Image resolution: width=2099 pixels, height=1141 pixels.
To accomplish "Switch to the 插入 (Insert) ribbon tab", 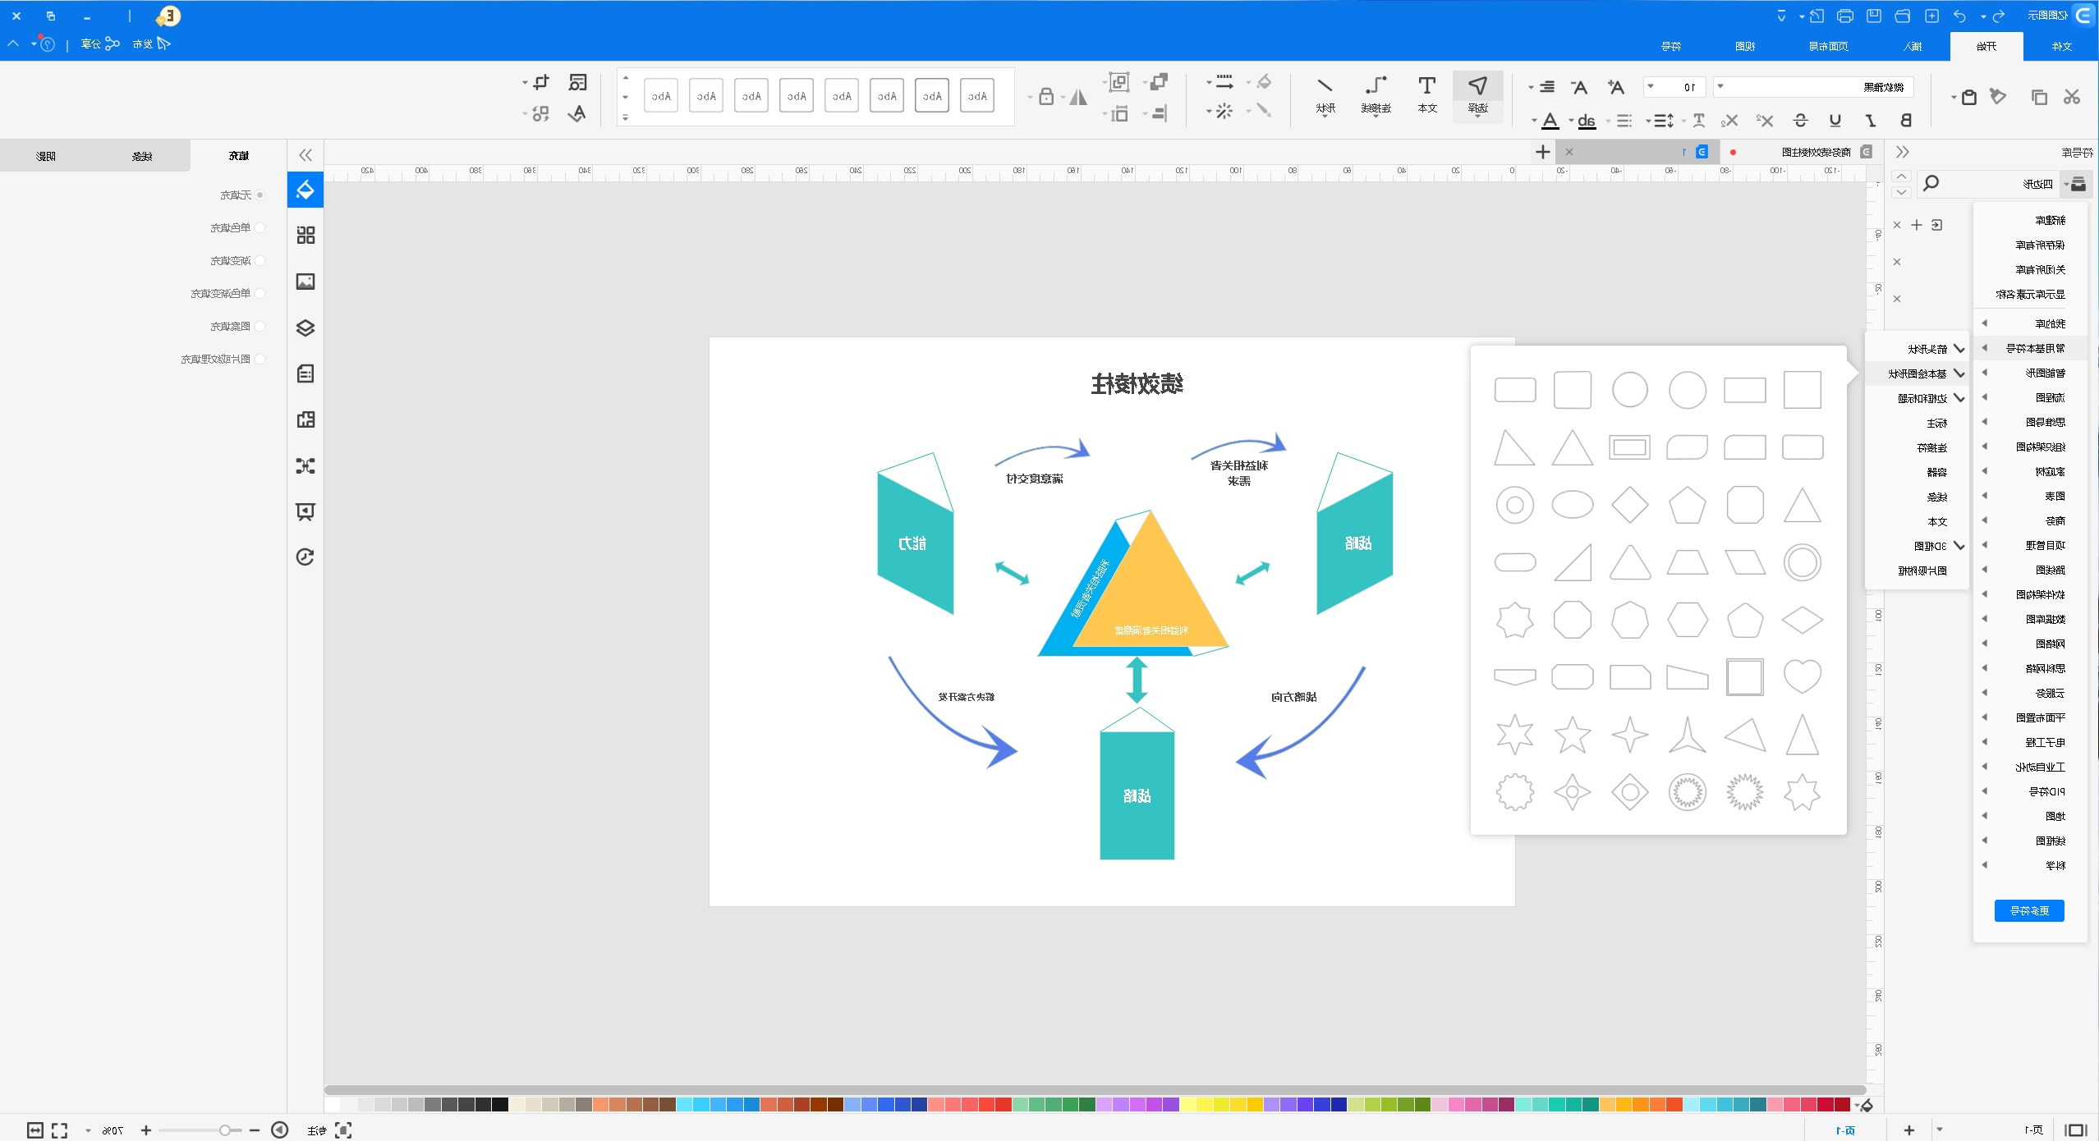I will click(1913, 46).
